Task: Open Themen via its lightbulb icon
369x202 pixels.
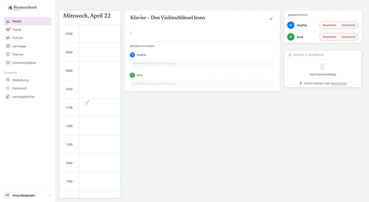Action: 8,54
